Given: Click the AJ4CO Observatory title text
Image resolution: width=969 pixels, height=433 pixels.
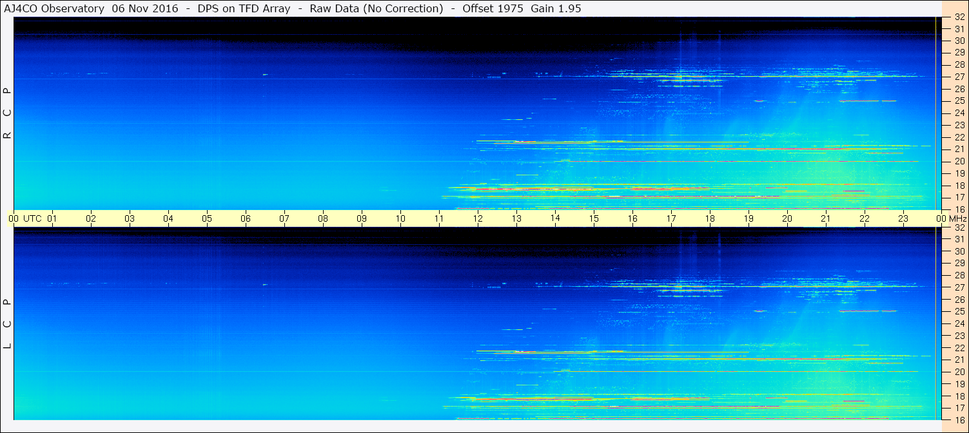Looking at the screenshot, I should coord(54,8).
